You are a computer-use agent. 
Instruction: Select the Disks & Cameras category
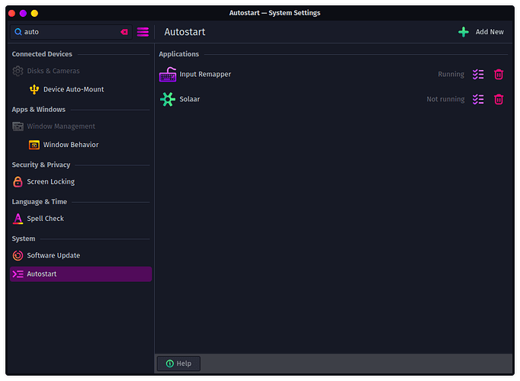81,71
